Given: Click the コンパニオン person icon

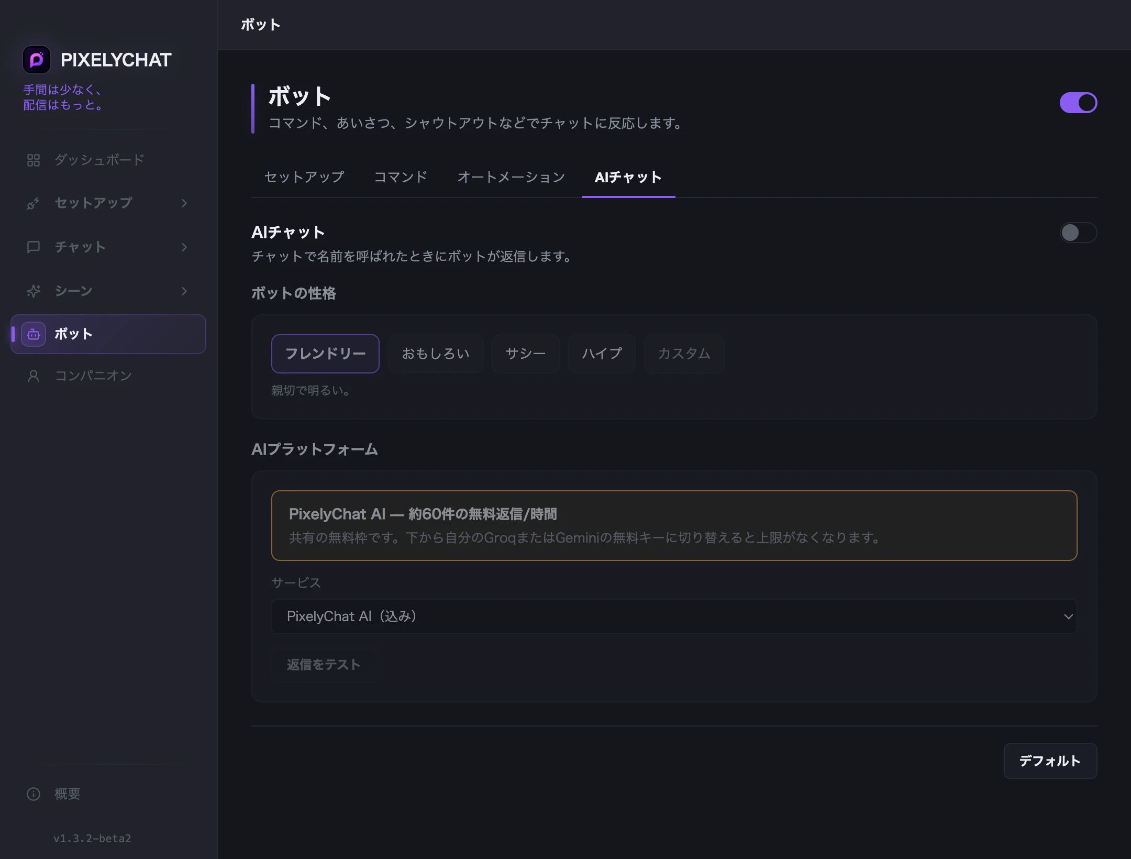Looking at the screenshot, I should click(x=34, y=376).
